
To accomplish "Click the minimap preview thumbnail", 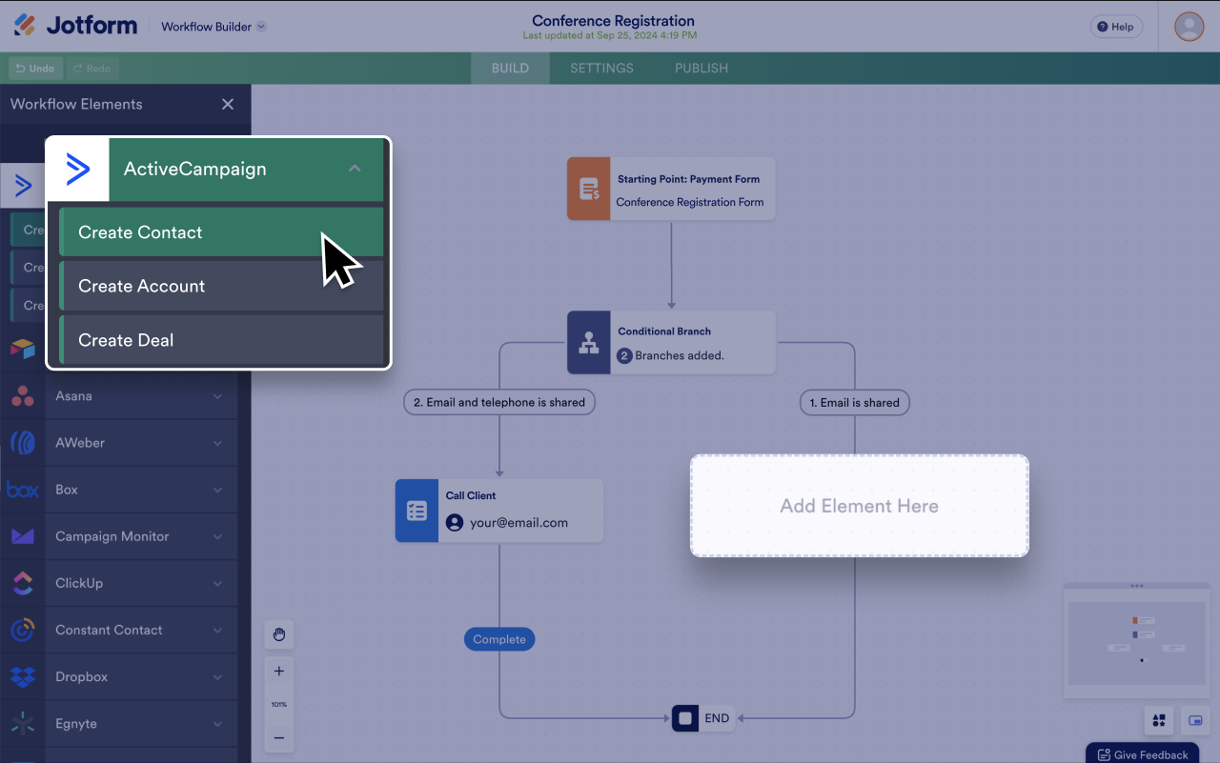I will [1136, 643].
